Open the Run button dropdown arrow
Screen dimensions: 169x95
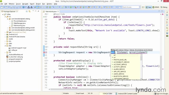[x=73, y=7]
